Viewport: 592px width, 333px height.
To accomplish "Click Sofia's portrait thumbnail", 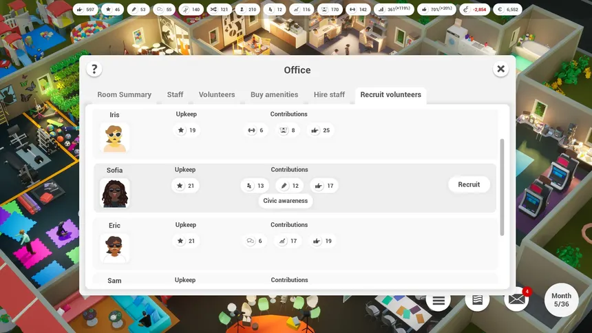I will 115,193.
